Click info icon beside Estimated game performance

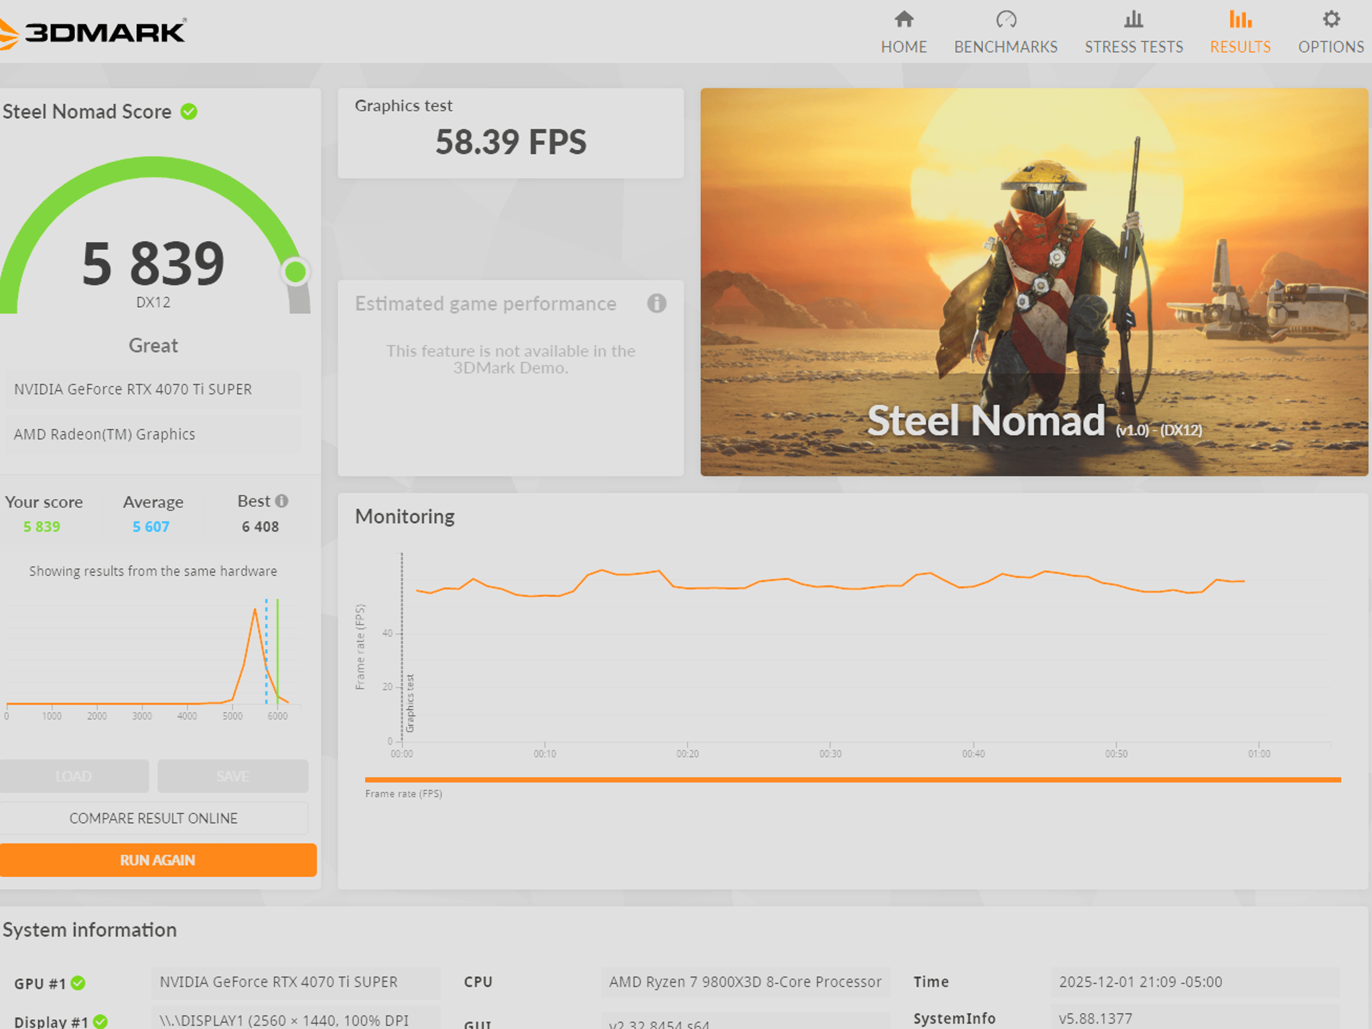[657, 303]
